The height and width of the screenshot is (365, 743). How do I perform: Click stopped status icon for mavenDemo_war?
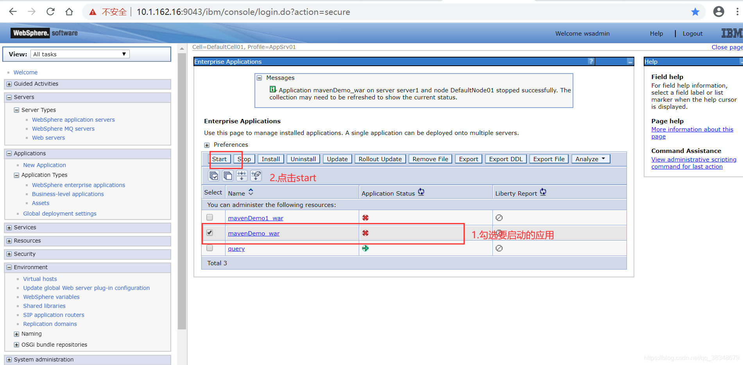pyautogui.click(x=365, y=233)
